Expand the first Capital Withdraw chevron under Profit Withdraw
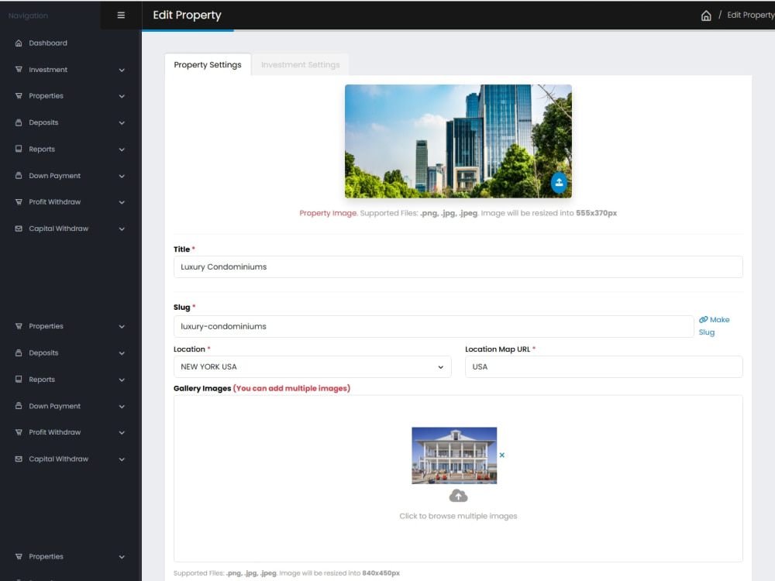 (x=122, y=229)
